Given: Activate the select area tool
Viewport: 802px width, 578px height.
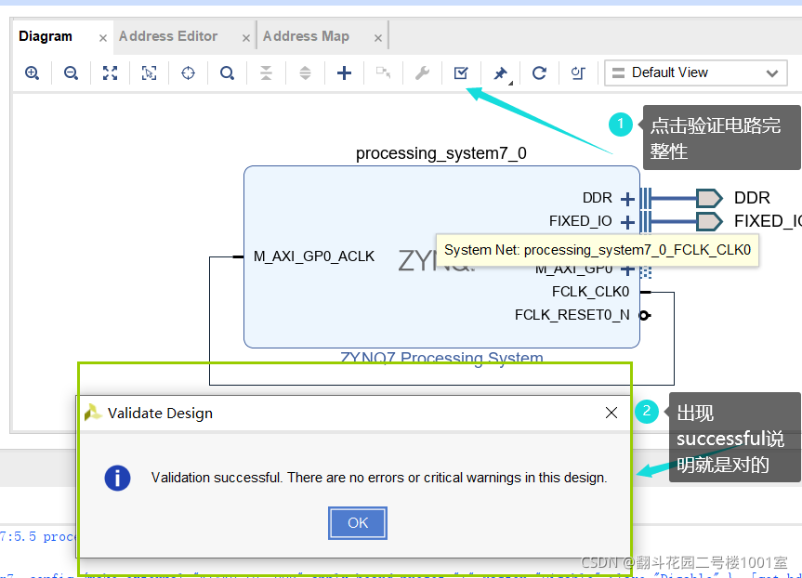Looking at the screenshot, I should [149, 73].
